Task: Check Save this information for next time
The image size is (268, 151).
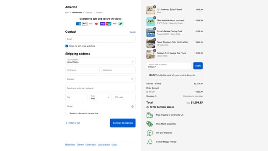Action: [x=67, y=113]
